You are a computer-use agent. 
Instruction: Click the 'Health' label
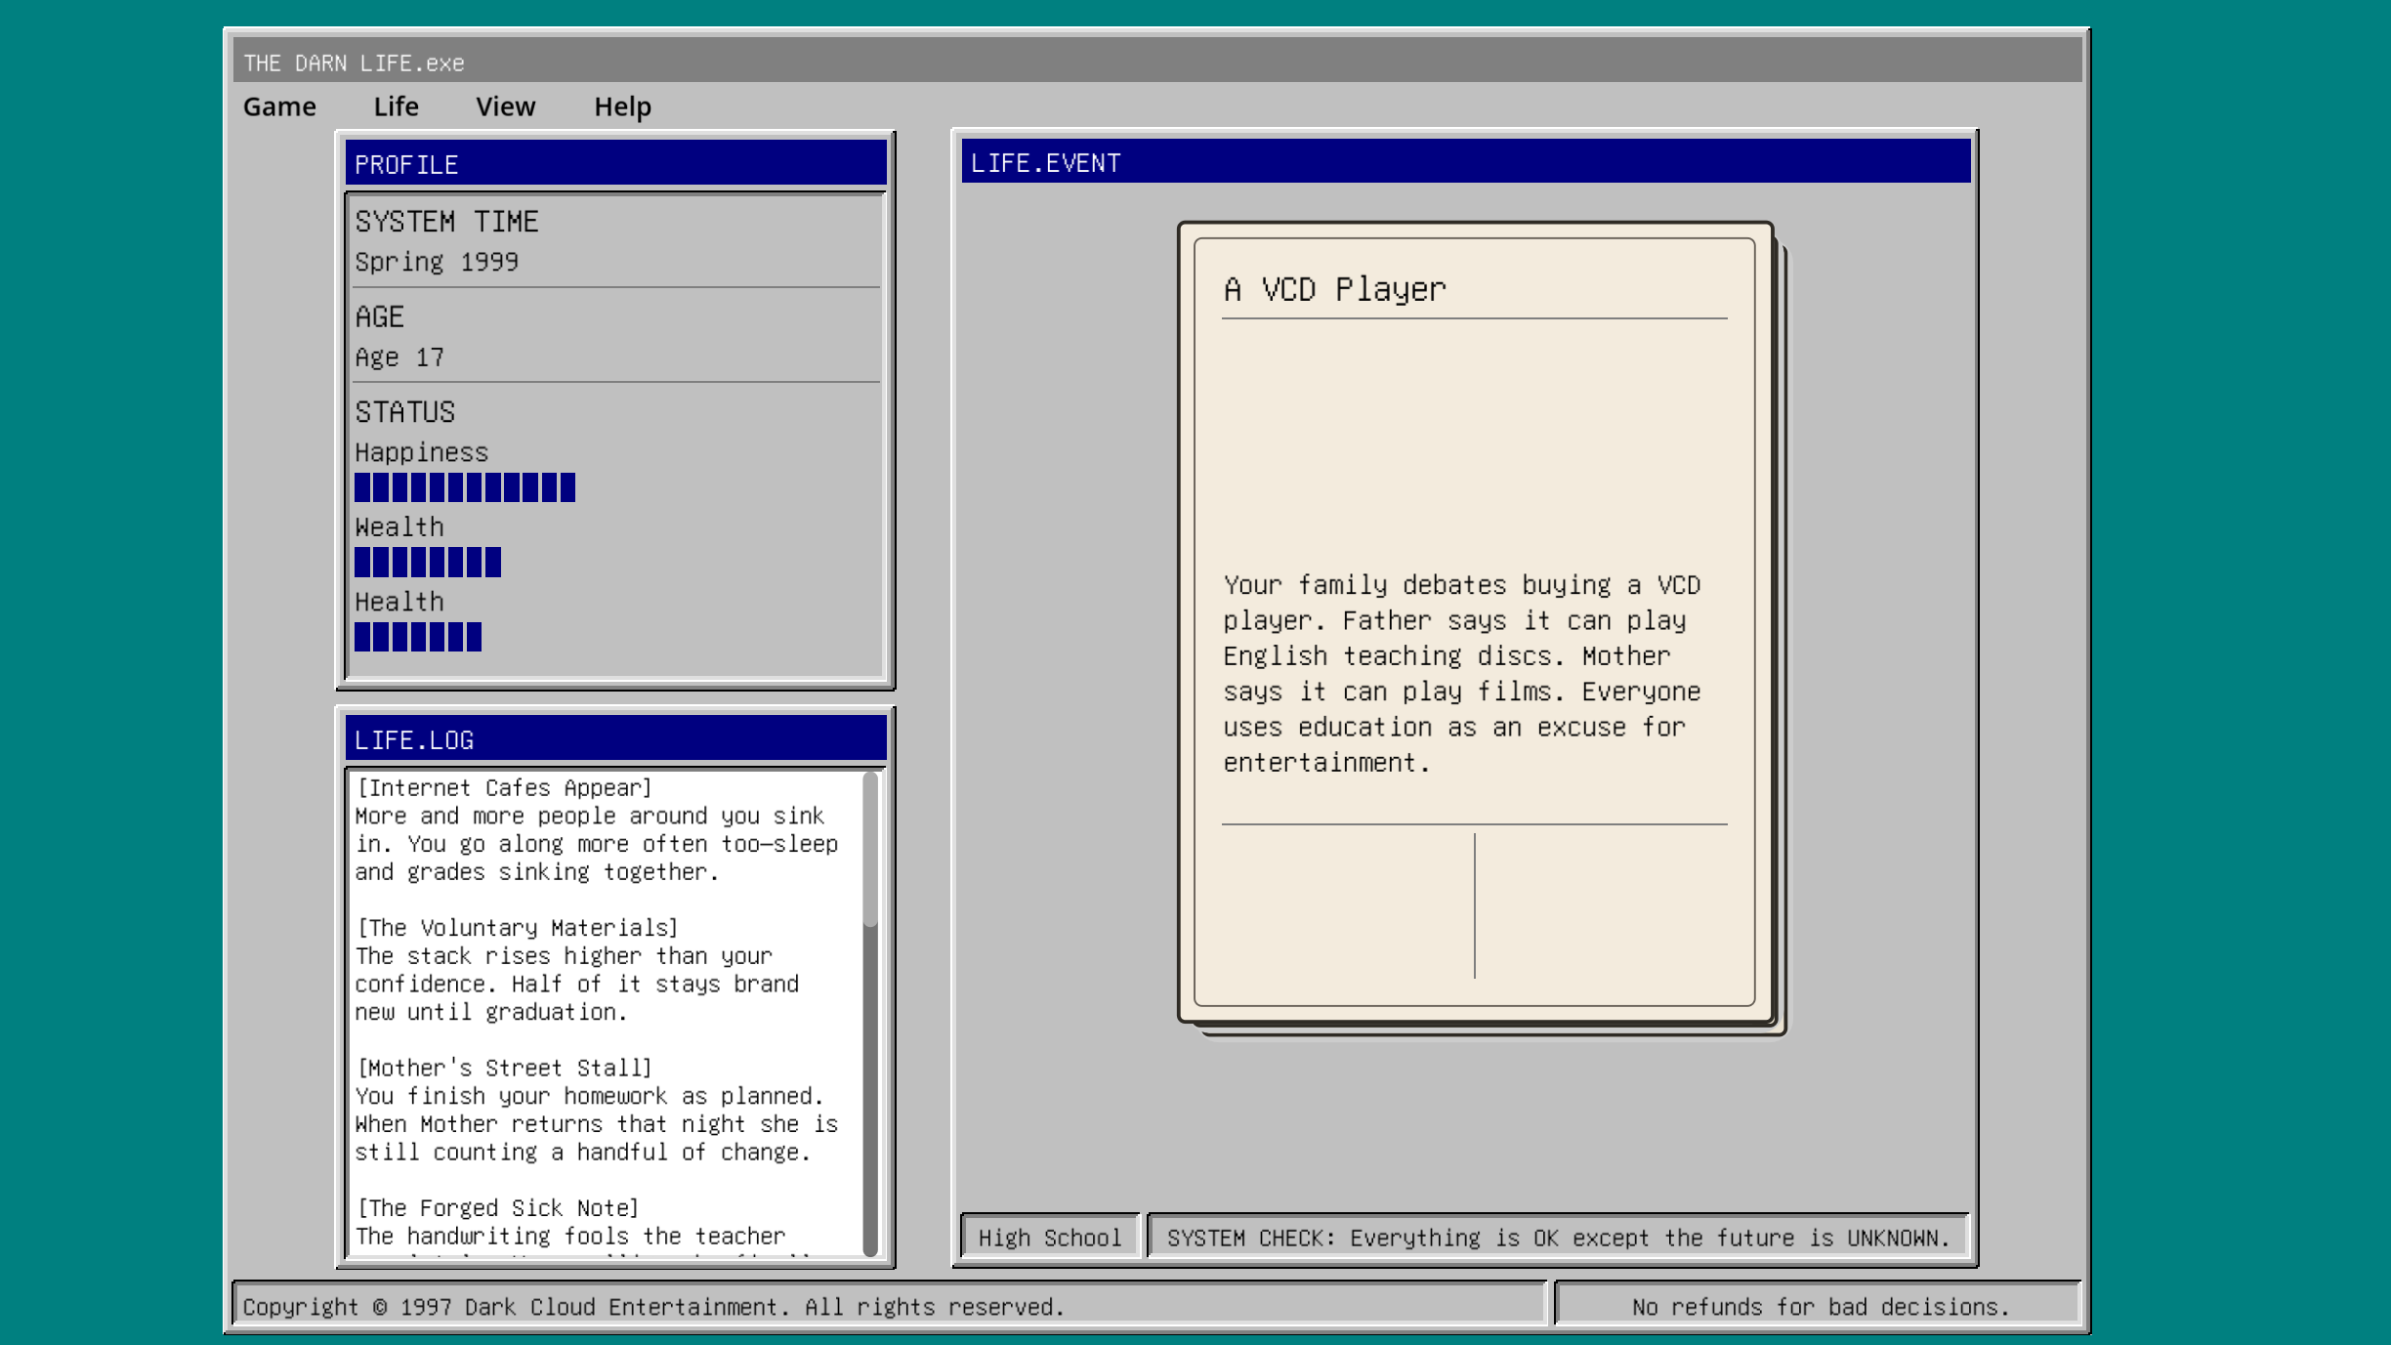(x=399, y=602)
